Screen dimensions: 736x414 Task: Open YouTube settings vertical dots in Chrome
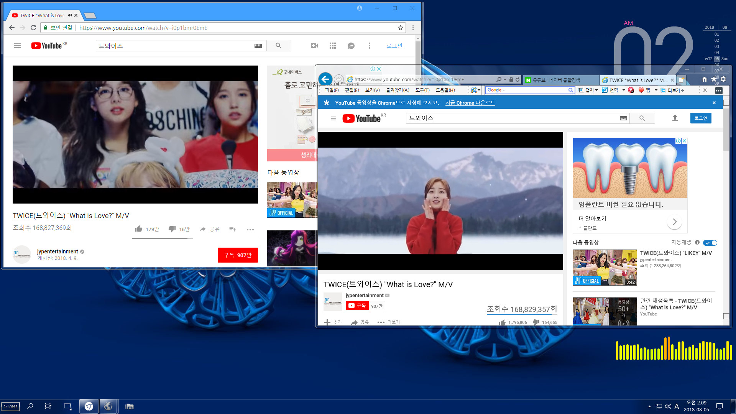pos(370,46)
